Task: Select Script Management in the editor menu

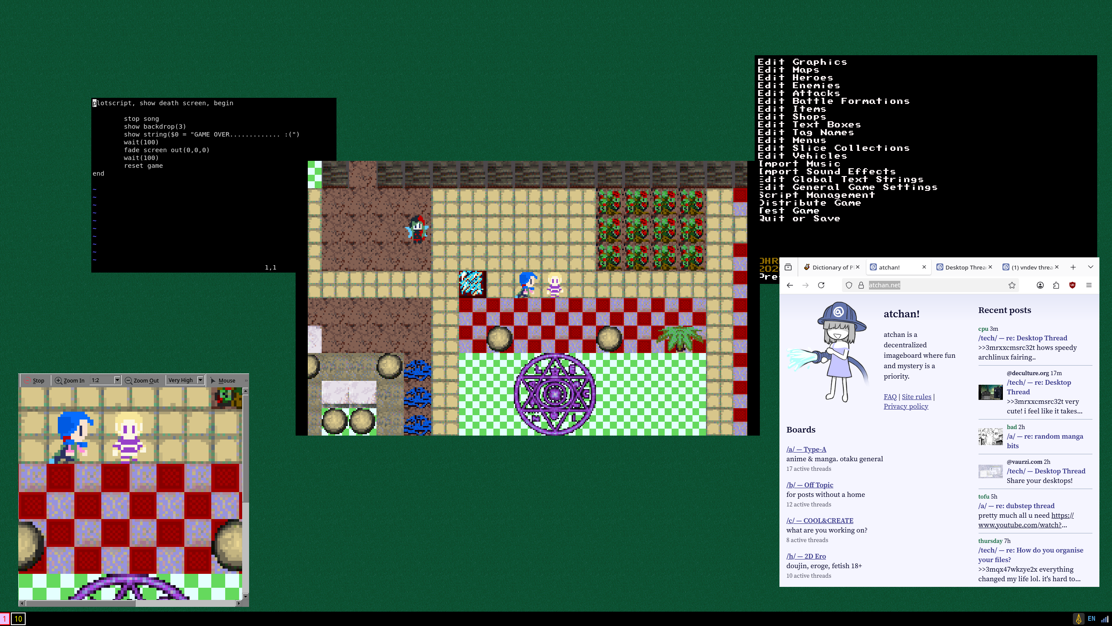Action: [816, 195]
